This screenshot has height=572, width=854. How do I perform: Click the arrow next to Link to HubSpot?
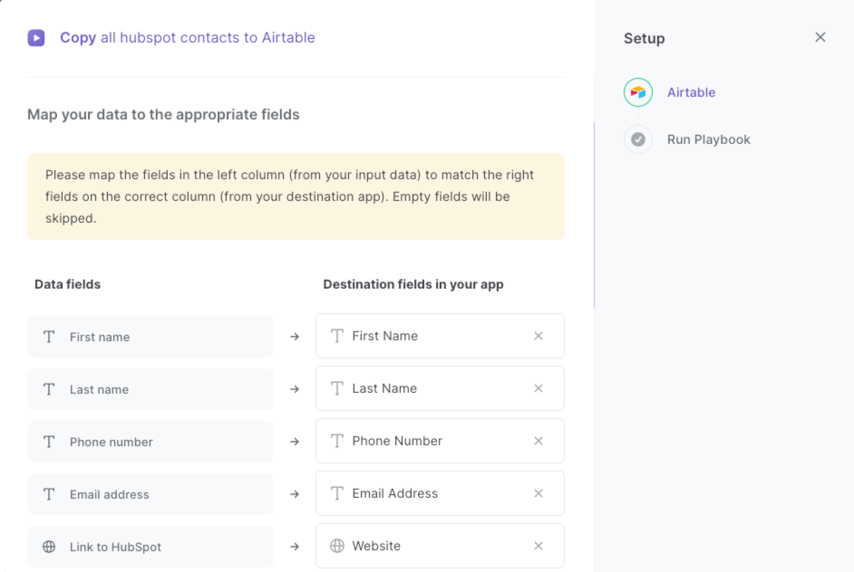pyautogui.click(x=295, y=547)
